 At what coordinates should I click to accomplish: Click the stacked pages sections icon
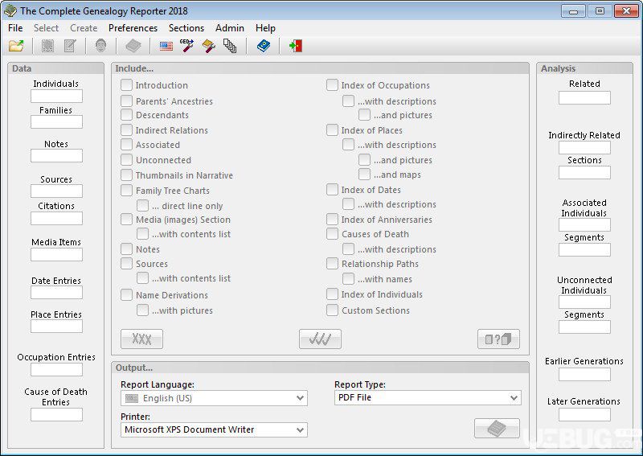coord(230,46)
